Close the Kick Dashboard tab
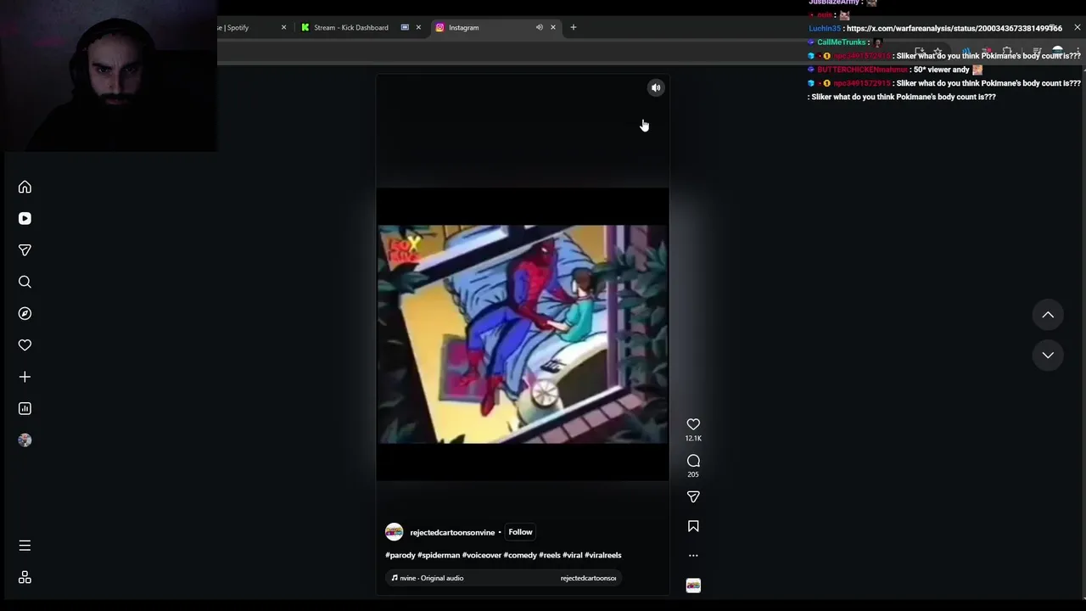The width and height of the screenshot is (1086, 611). click(418, 27)
